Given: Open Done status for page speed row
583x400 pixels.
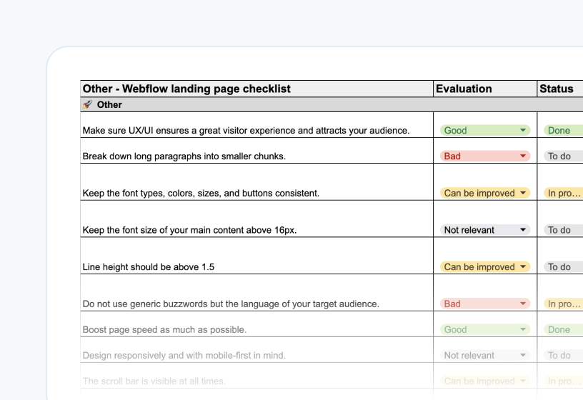Looking at the screenshot, I should click(x=563, y=329).
